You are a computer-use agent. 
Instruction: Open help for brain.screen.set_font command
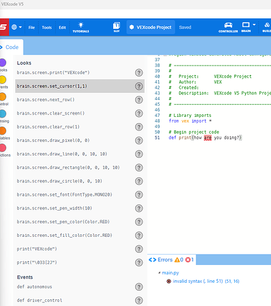coord(139,195)
